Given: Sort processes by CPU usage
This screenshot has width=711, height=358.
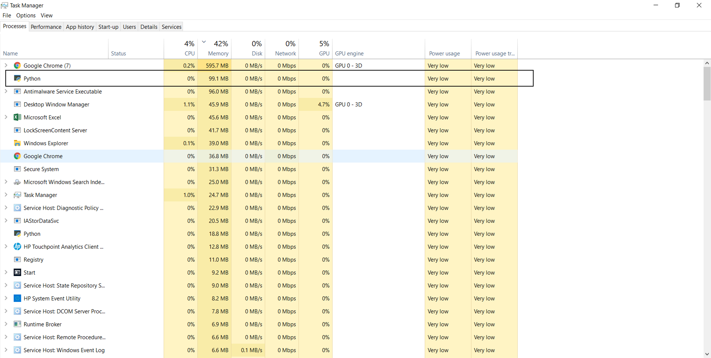Looking at the screenshot, I should coord(181,49).
